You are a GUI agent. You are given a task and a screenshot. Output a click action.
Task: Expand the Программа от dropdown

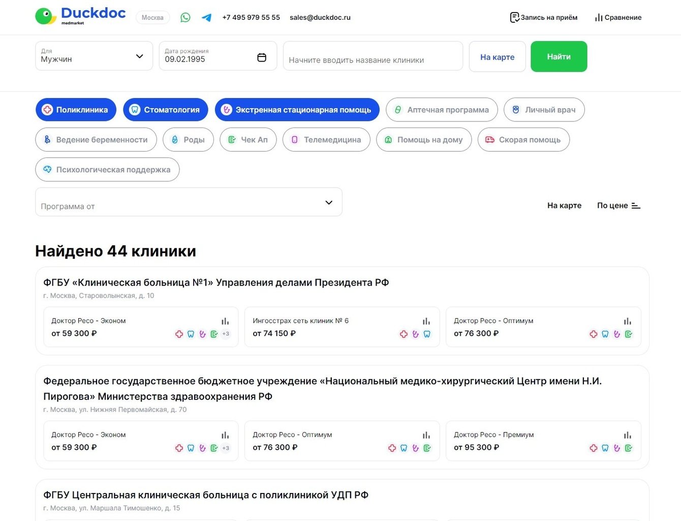point(189,202)
